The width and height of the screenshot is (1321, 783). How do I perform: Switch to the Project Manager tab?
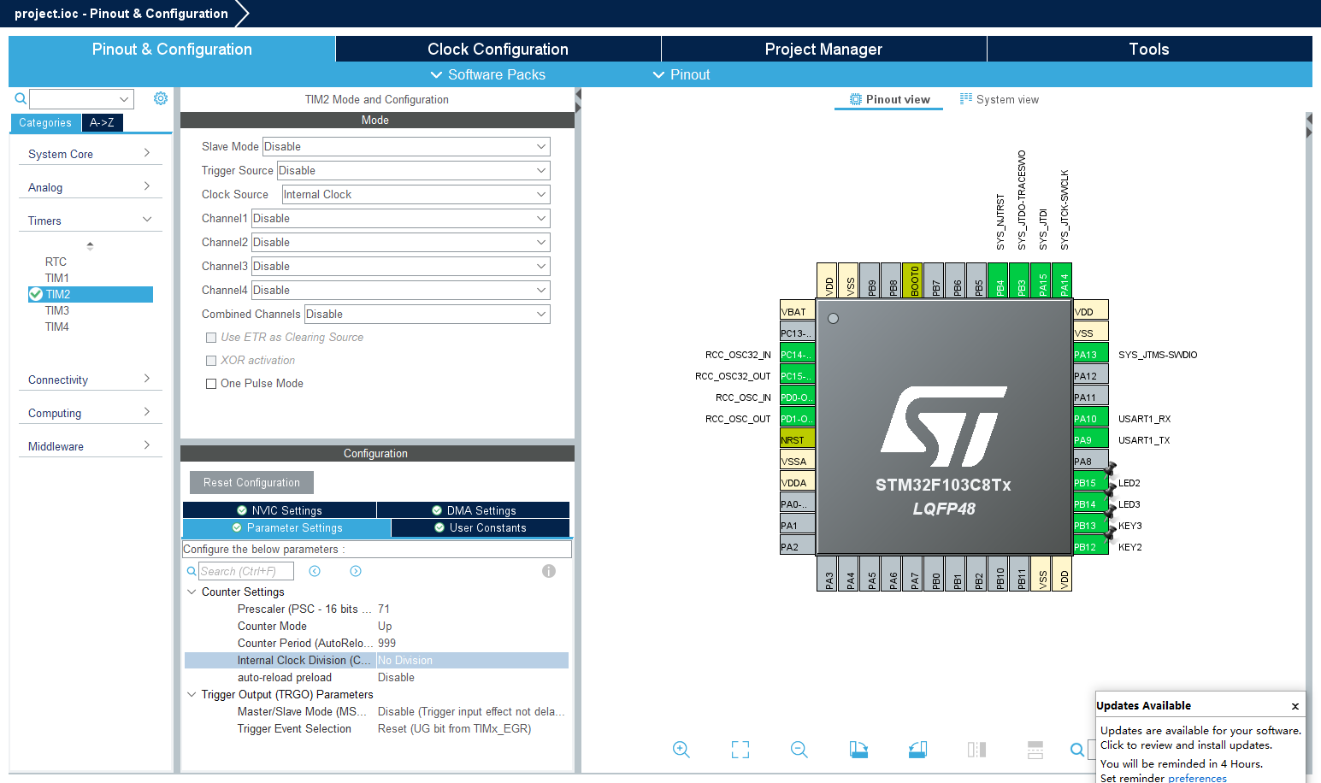823,49
